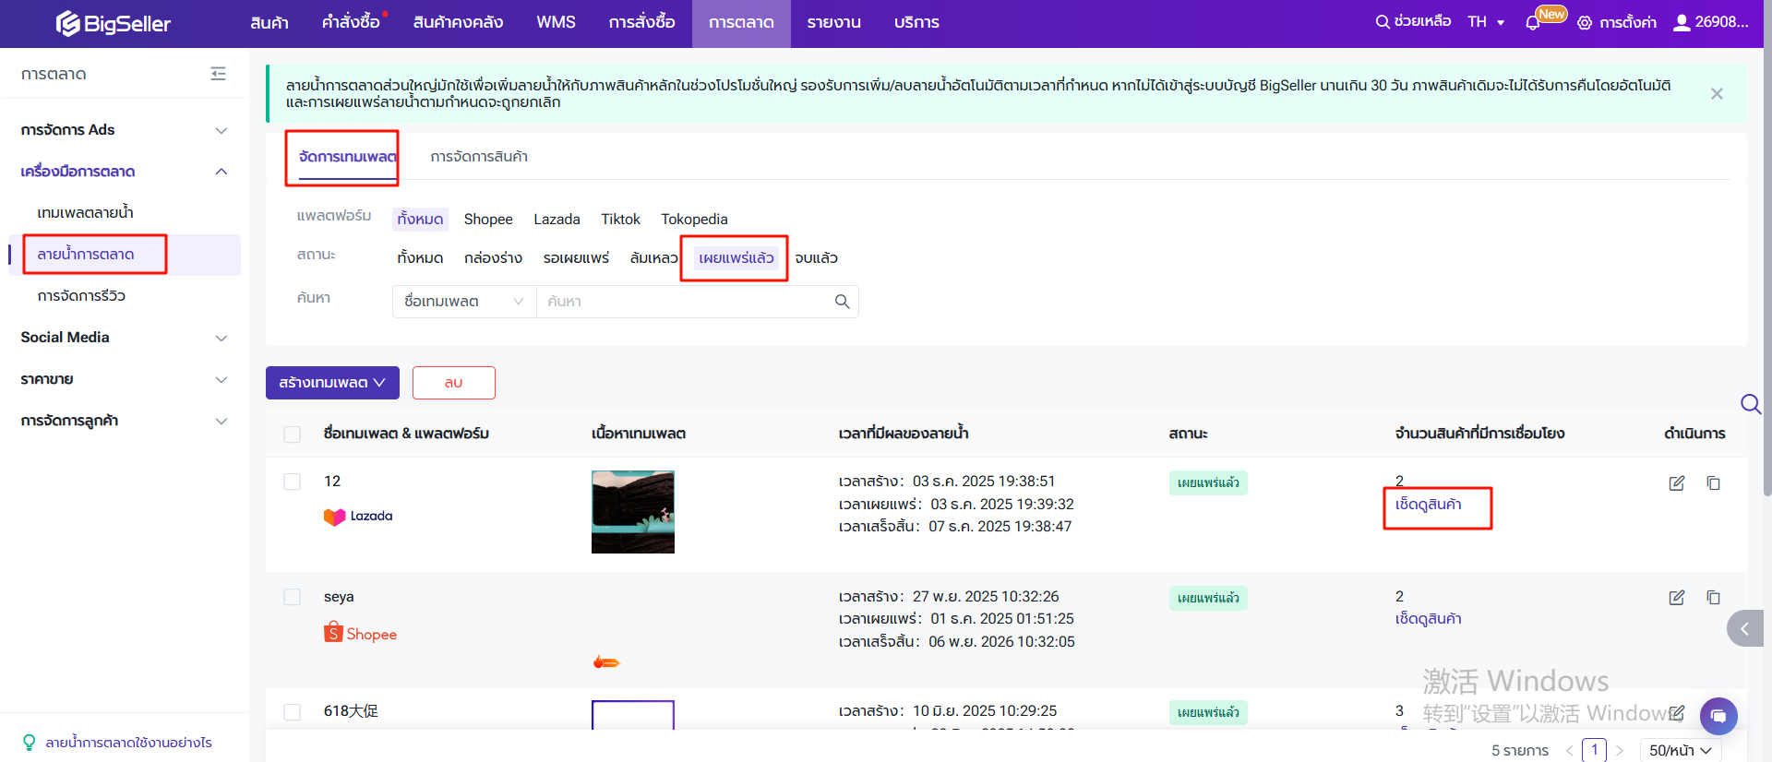The width and height of the screenshot is (1772, 762).
Task: Click the red ลบ button
Action: [x=453, y=383]
